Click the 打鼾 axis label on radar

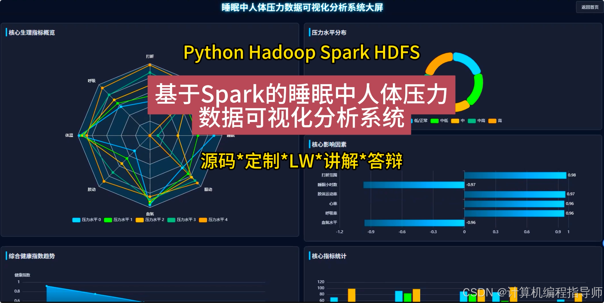click(x=150, y=56)
